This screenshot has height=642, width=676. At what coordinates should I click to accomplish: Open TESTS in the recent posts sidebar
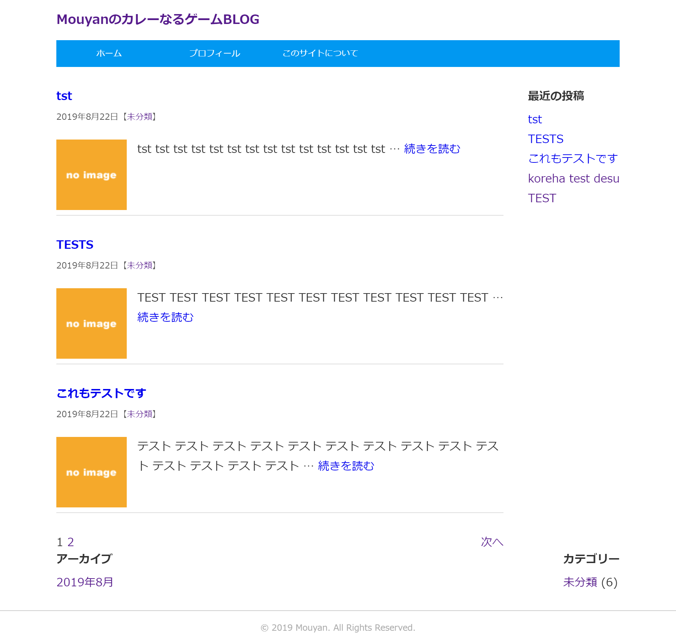coord(545,139)
